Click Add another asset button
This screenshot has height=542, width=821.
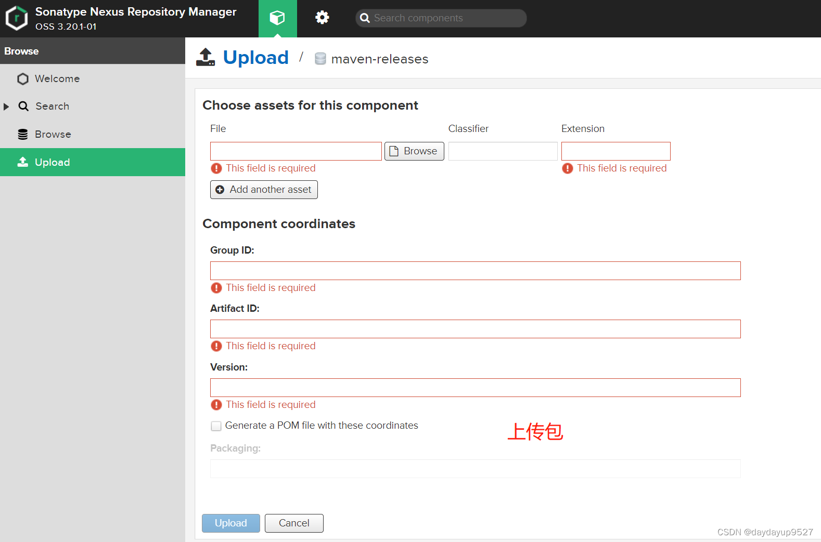pos(264,190)
